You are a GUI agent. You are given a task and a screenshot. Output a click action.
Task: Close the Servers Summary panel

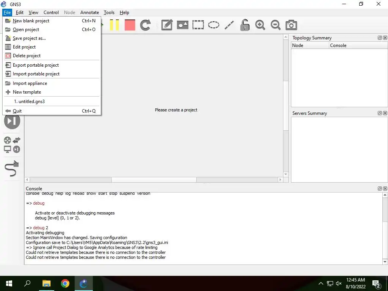[385, 113]
